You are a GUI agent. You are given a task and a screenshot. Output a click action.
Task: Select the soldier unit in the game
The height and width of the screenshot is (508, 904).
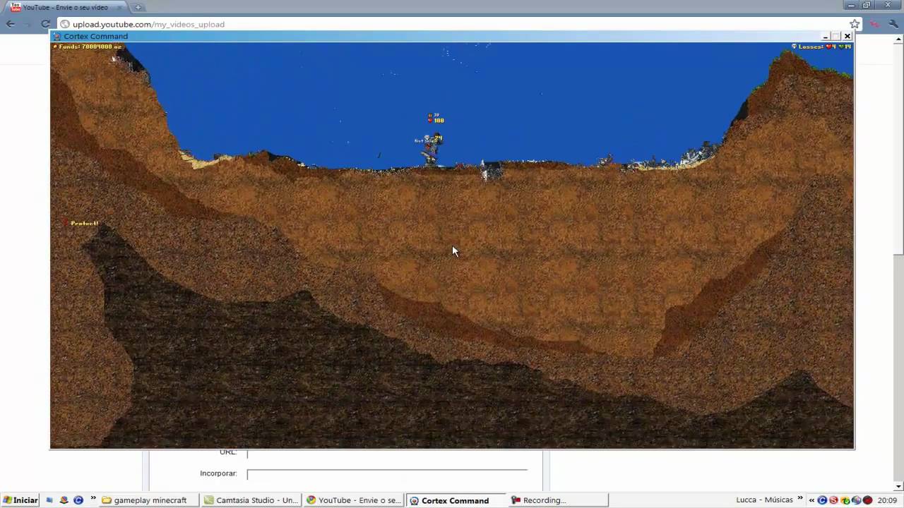[x=431, y=149]
